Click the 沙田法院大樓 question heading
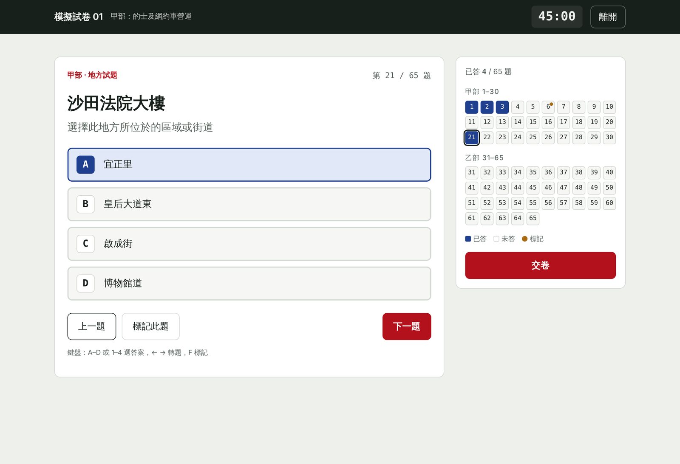 click(x=116, y=103)
